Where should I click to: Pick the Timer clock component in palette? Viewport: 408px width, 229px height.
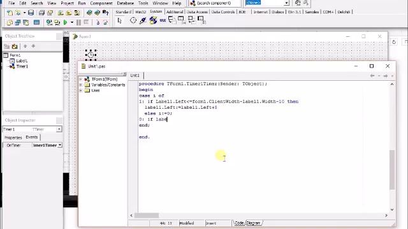(x=133, y=20)
